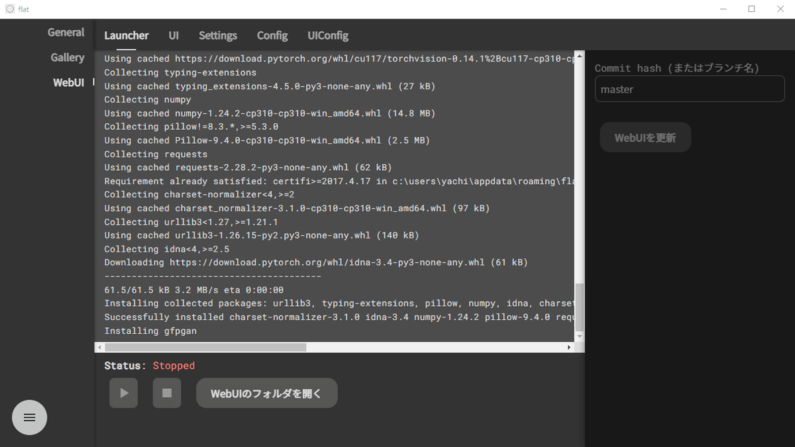Open the UIConfig tab
The image size is (795, 447).
click(328, 36)
